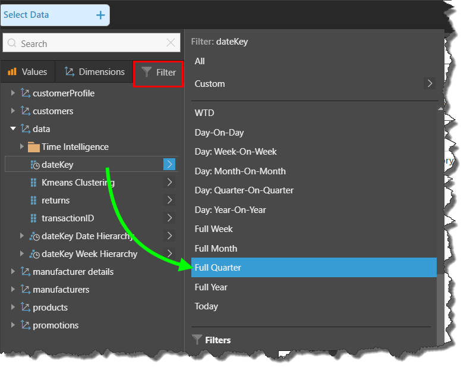
Task: Click the returns column grid icon
Action: tap(33, 200)
